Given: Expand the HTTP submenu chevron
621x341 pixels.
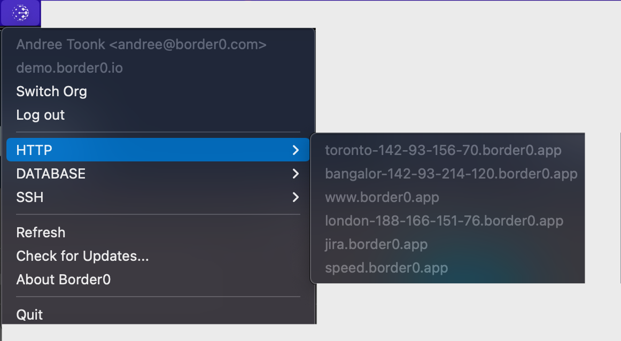Looking at the screenshot, I should coord(296,150).
